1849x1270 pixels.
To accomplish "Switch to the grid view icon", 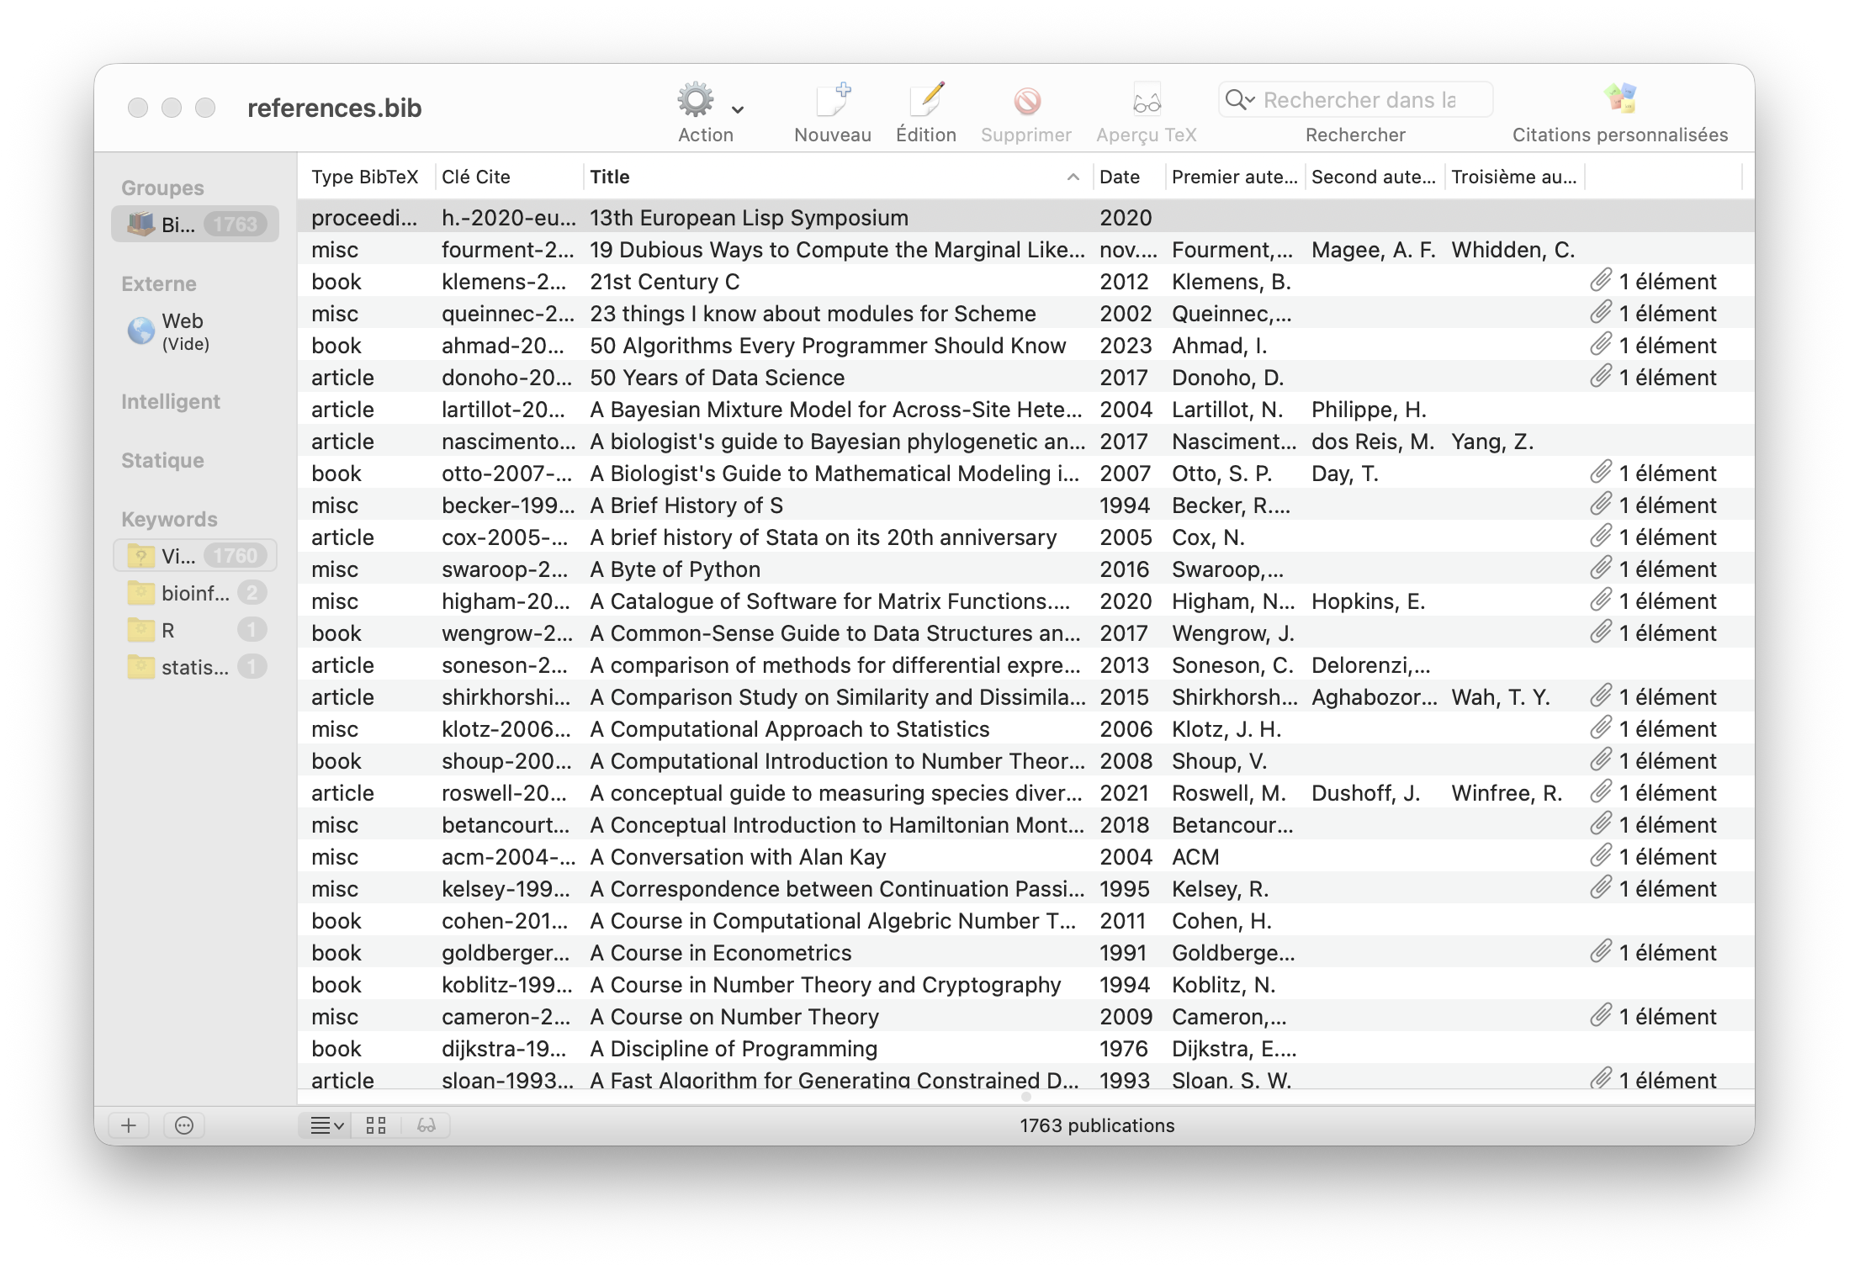I will point(376,1125).
